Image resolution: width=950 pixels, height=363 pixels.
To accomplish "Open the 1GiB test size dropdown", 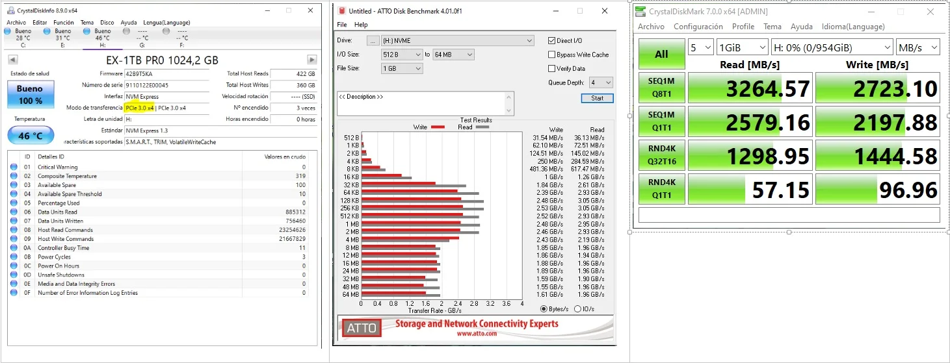I will [x=743, y=47].
